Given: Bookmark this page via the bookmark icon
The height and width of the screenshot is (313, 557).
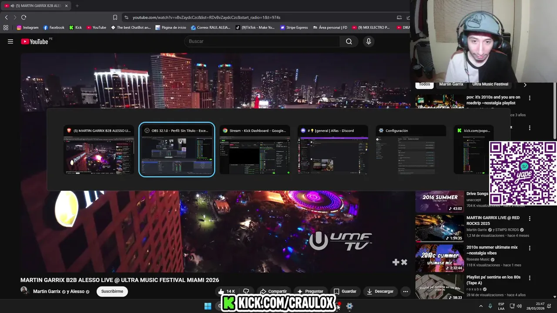Looking at the screenshot, I should 115,17.
